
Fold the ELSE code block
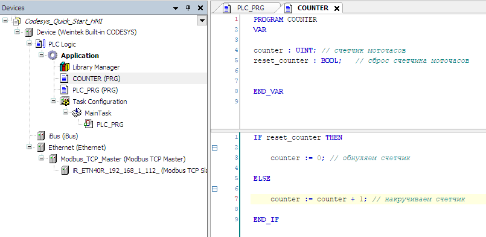click(x=214, y=189)
